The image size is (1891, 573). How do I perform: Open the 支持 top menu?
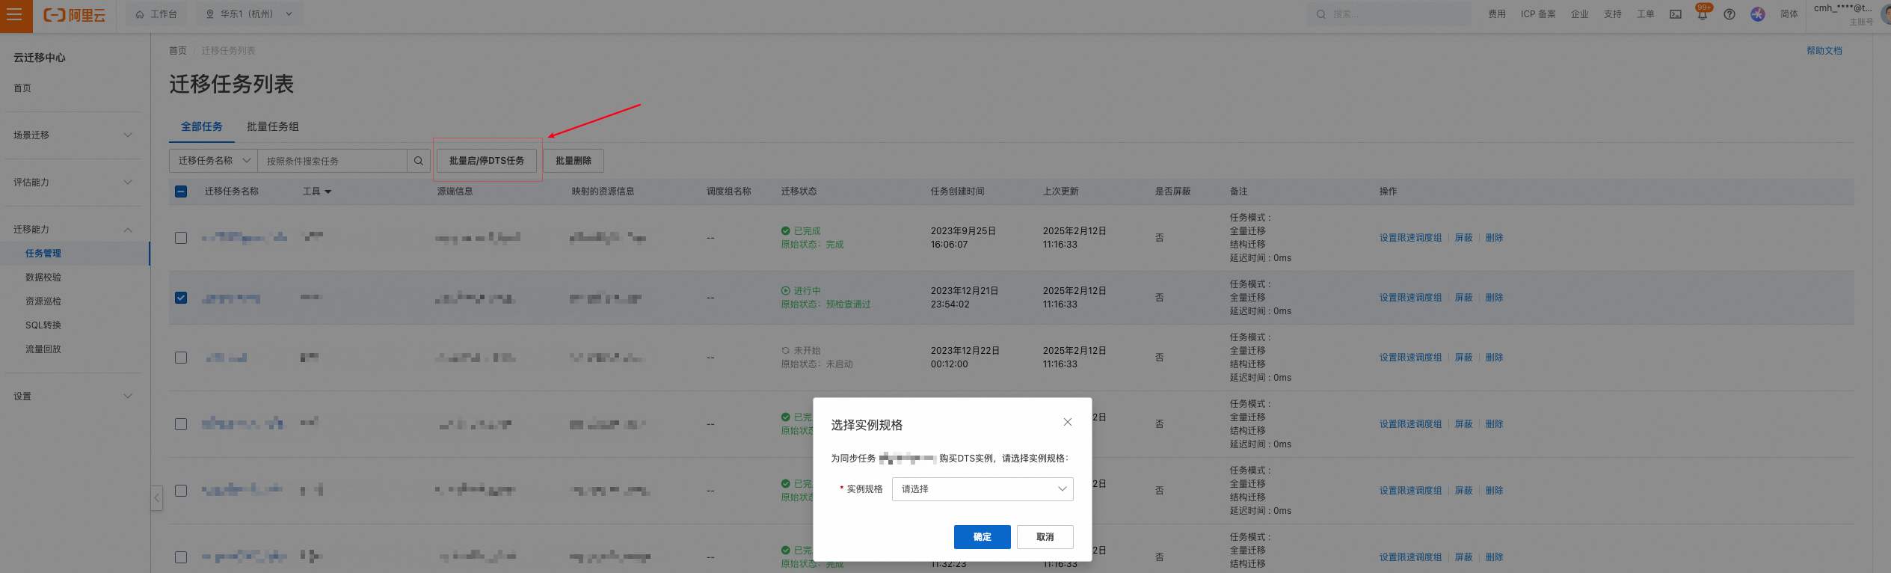pyautogui.click(x=1613, y=14)
